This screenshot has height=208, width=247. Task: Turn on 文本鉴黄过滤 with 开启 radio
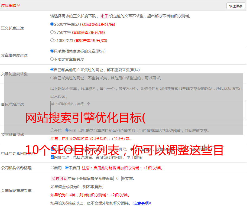(x=52, y=130)
